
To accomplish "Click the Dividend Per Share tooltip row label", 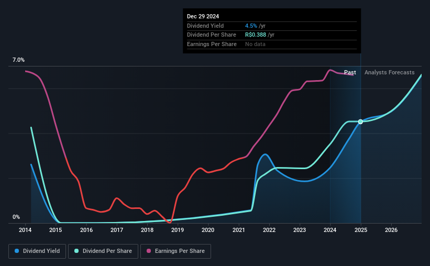I will 212,35.
